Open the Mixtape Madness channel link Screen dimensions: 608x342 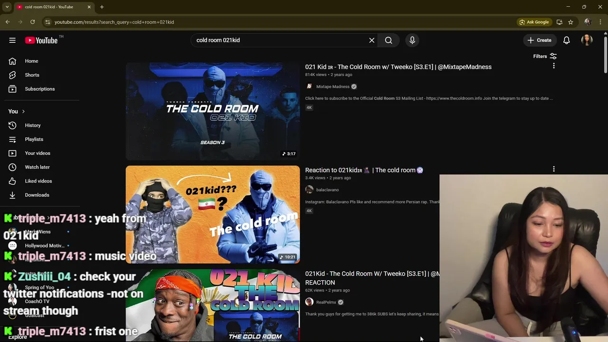[332, 86]
